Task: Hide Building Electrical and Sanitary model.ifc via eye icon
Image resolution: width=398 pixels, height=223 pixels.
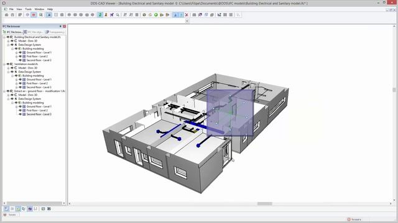Action: coord(8,37)
